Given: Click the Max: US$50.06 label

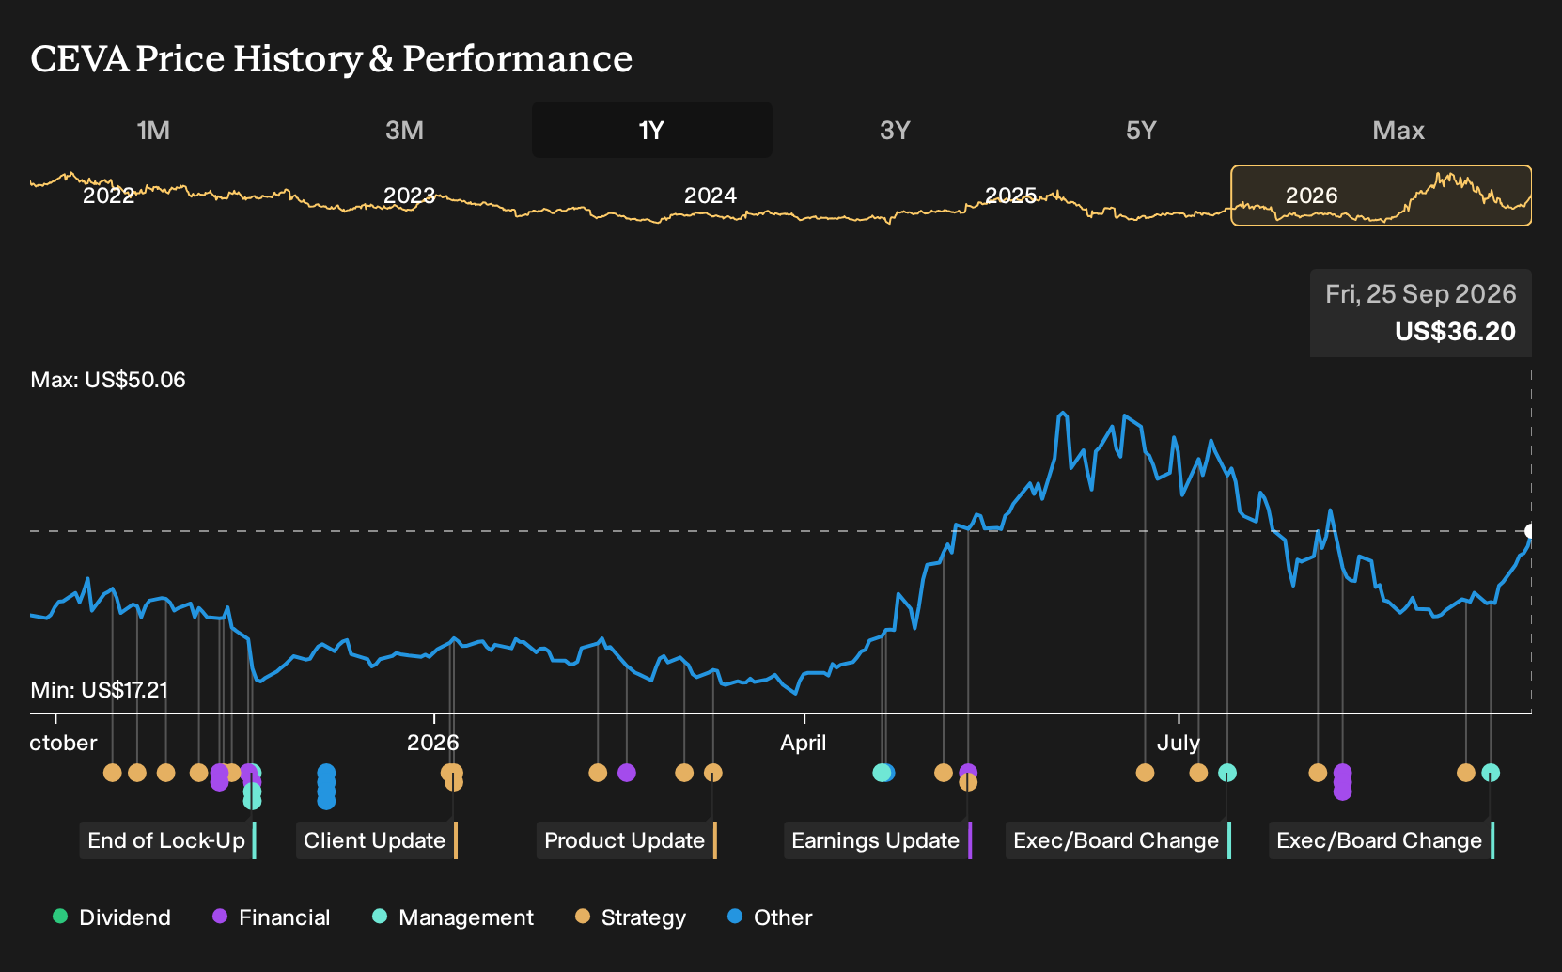Looking at the screenshot, I should click(x=108, y=380).
